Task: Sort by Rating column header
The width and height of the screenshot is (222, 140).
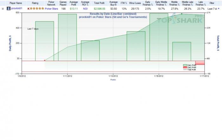Action: click(35, 3)
